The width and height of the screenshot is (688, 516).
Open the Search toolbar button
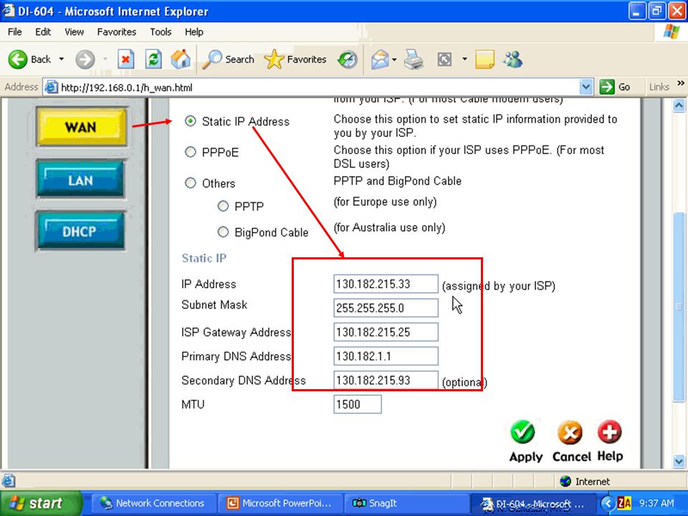(228, 59)
